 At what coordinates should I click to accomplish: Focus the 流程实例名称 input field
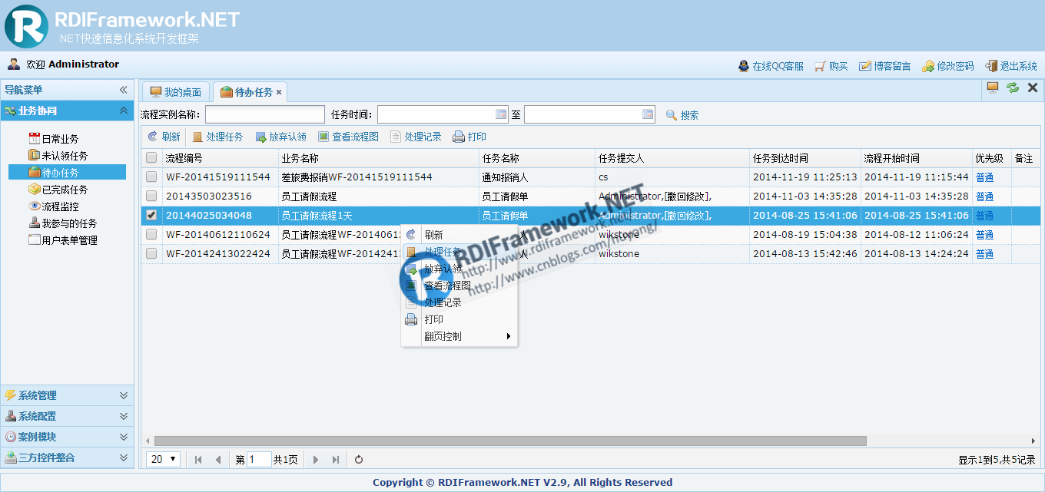(265, 114)
